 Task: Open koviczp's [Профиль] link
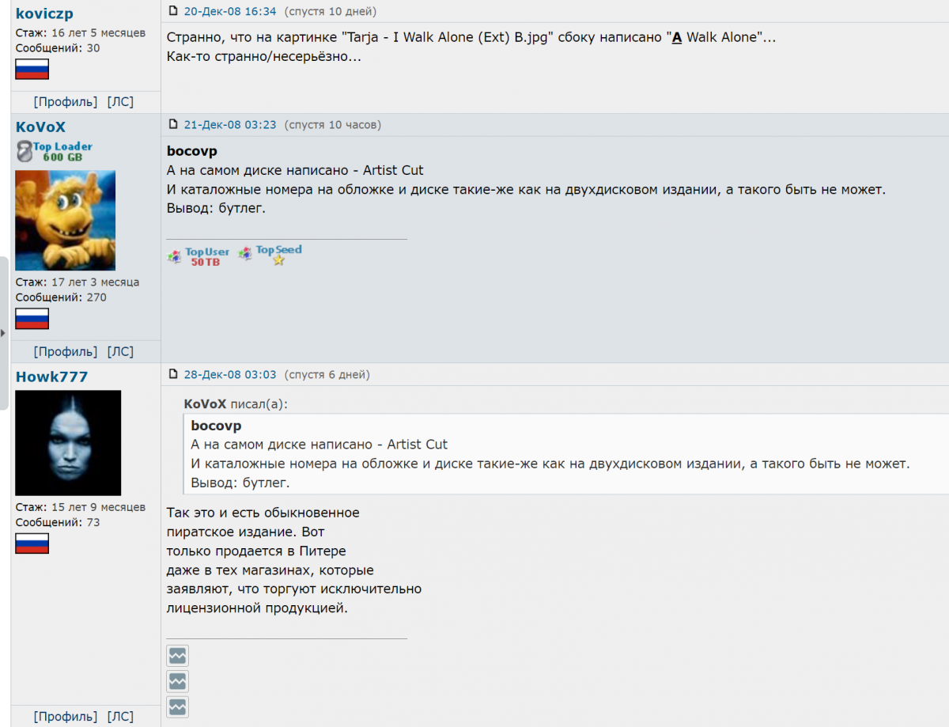pos(66,101)
